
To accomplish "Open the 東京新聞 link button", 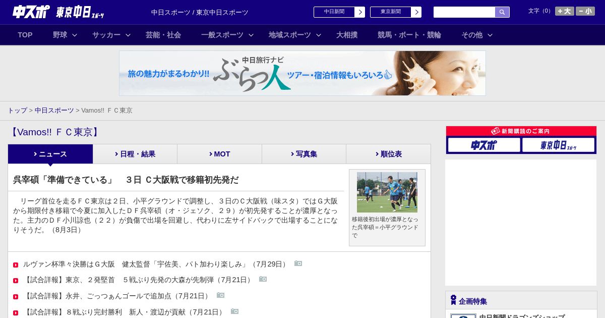I will 391,12.
